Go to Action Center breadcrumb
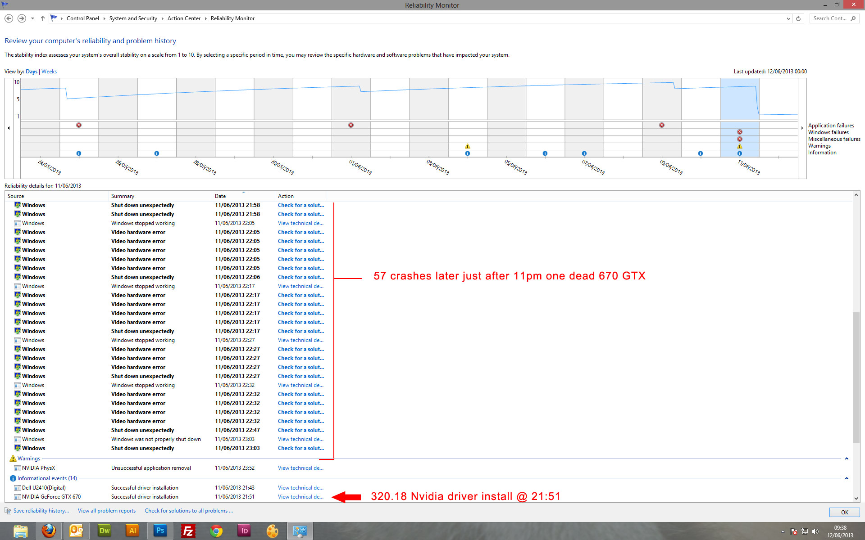This screenshot has width=865, height=540. coord(184,18)
